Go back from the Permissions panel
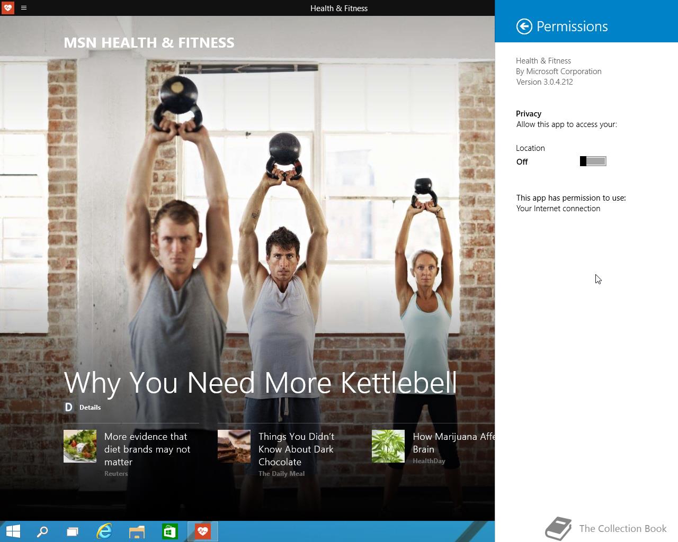The width and height of the screenshot is (678, 542). 524,26
